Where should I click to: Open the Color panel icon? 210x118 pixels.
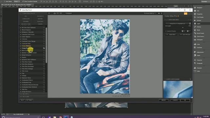point(195,44)
